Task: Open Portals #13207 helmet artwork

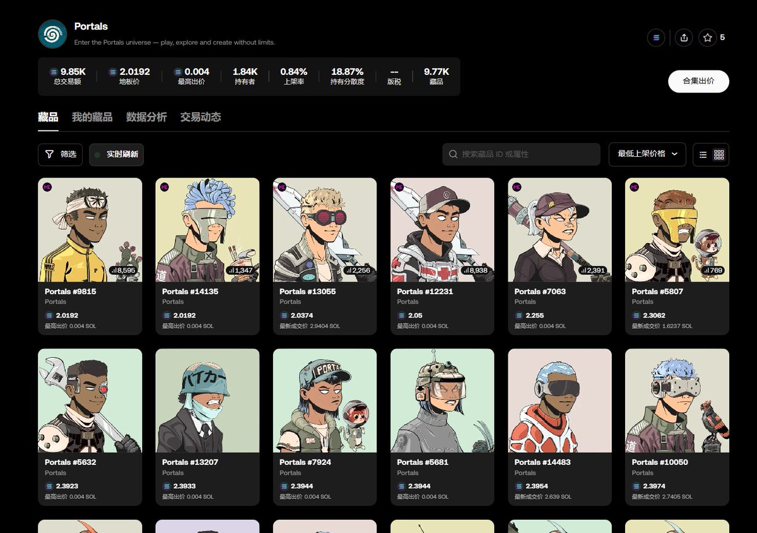Action: [x=208, y=401]
